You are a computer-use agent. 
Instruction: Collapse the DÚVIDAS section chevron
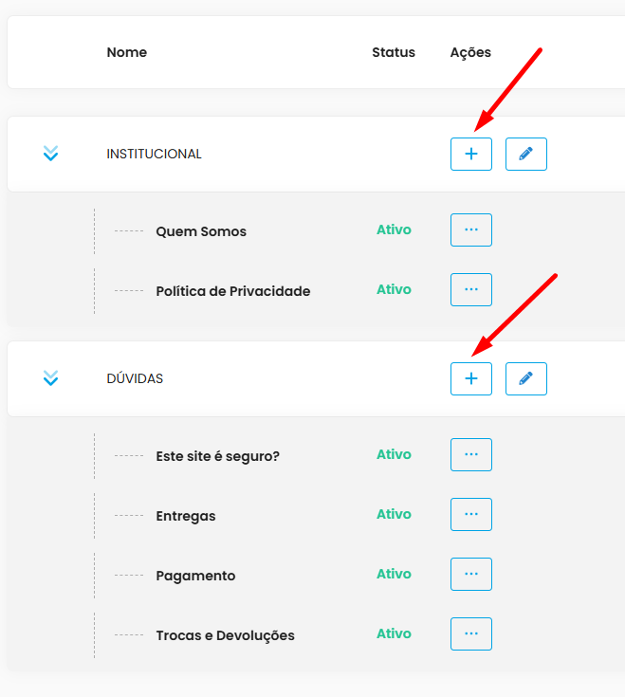pyautogui.click(x=51, y=378)
